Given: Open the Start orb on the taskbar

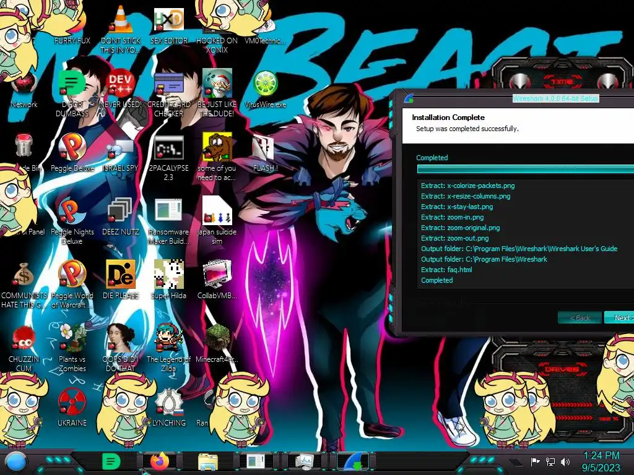Looking at the screenshot, I should pos(16,462).
